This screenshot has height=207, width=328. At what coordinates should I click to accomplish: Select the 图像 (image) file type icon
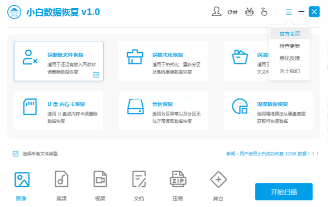[x=22, y=180]
